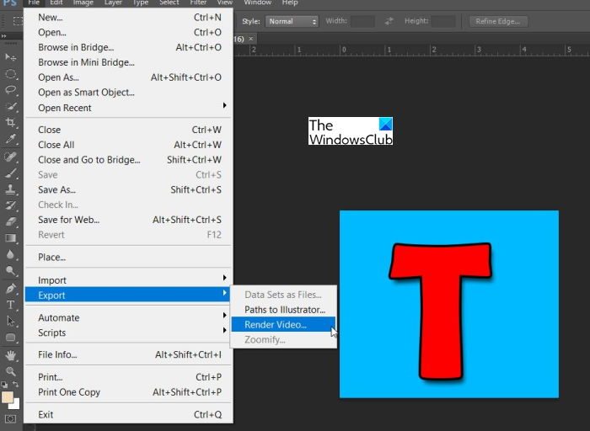Choose Render Video from Export submenu
Viewport: 590px width, 431px height.
point(283,325)
